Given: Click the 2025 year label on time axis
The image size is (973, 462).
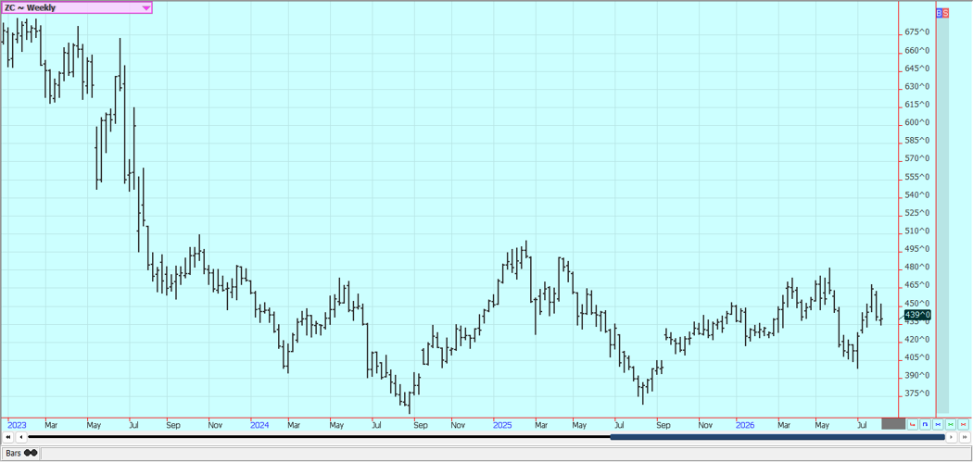Looking at the screenshot, I should click(x=502, y=425).
